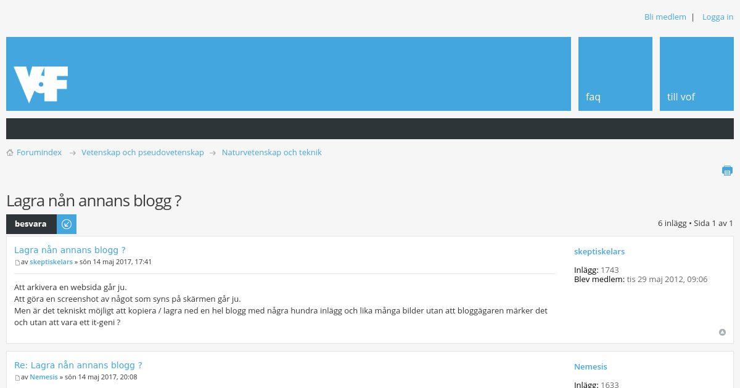This screenshot has width=740, height=388.
Task: Click Bli medlem link
Action: click(665, 17)
